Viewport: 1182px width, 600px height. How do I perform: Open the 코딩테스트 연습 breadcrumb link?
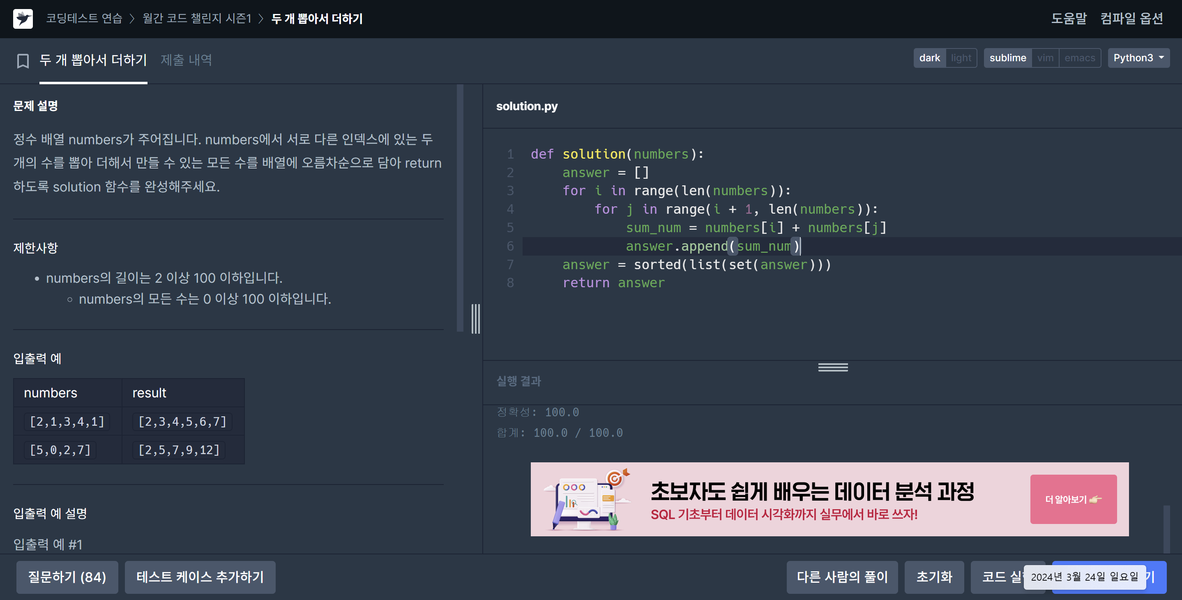tap(84, 19)
